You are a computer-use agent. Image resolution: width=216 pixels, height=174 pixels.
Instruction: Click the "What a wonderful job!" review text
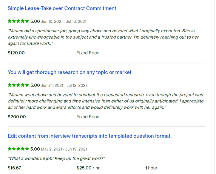(x=56, y=158)
